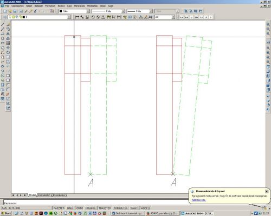Viewport: 271px width, 216px height.
Task: Open the Fájl menu
Action: pos(7,6)
